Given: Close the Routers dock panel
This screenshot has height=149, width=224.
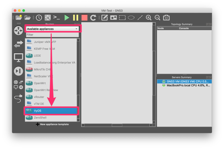Looking at the screenshot, I should click(78, 24).
